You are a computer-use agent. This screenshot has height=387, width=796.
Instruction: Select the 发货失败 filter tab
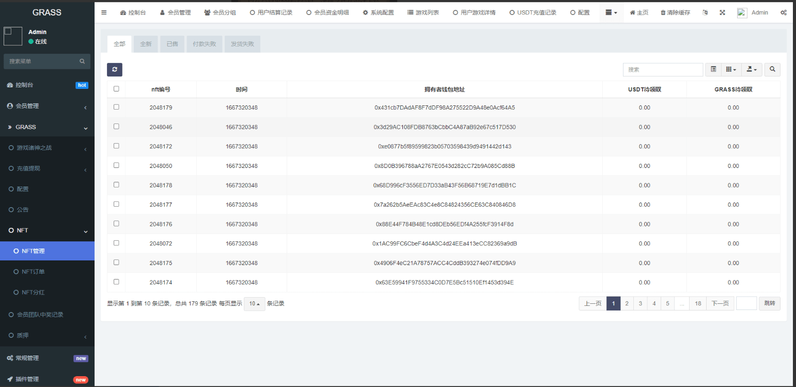coord(242,44)
